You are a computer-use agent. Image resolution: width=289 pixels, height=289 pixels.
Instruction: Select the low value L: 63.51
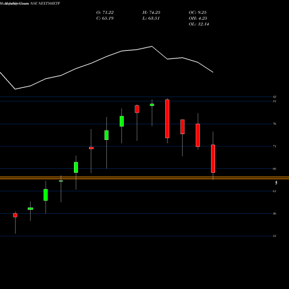151,18
